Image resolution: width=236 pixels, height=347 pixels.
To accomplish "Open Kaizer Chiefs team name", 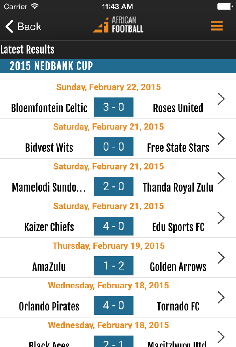I will pyautogui.click(x=49, y=227).
